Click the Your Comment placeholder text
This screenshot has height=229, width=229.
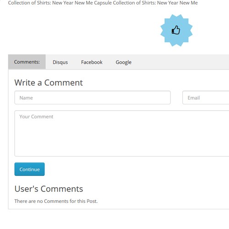coord(36,117)
